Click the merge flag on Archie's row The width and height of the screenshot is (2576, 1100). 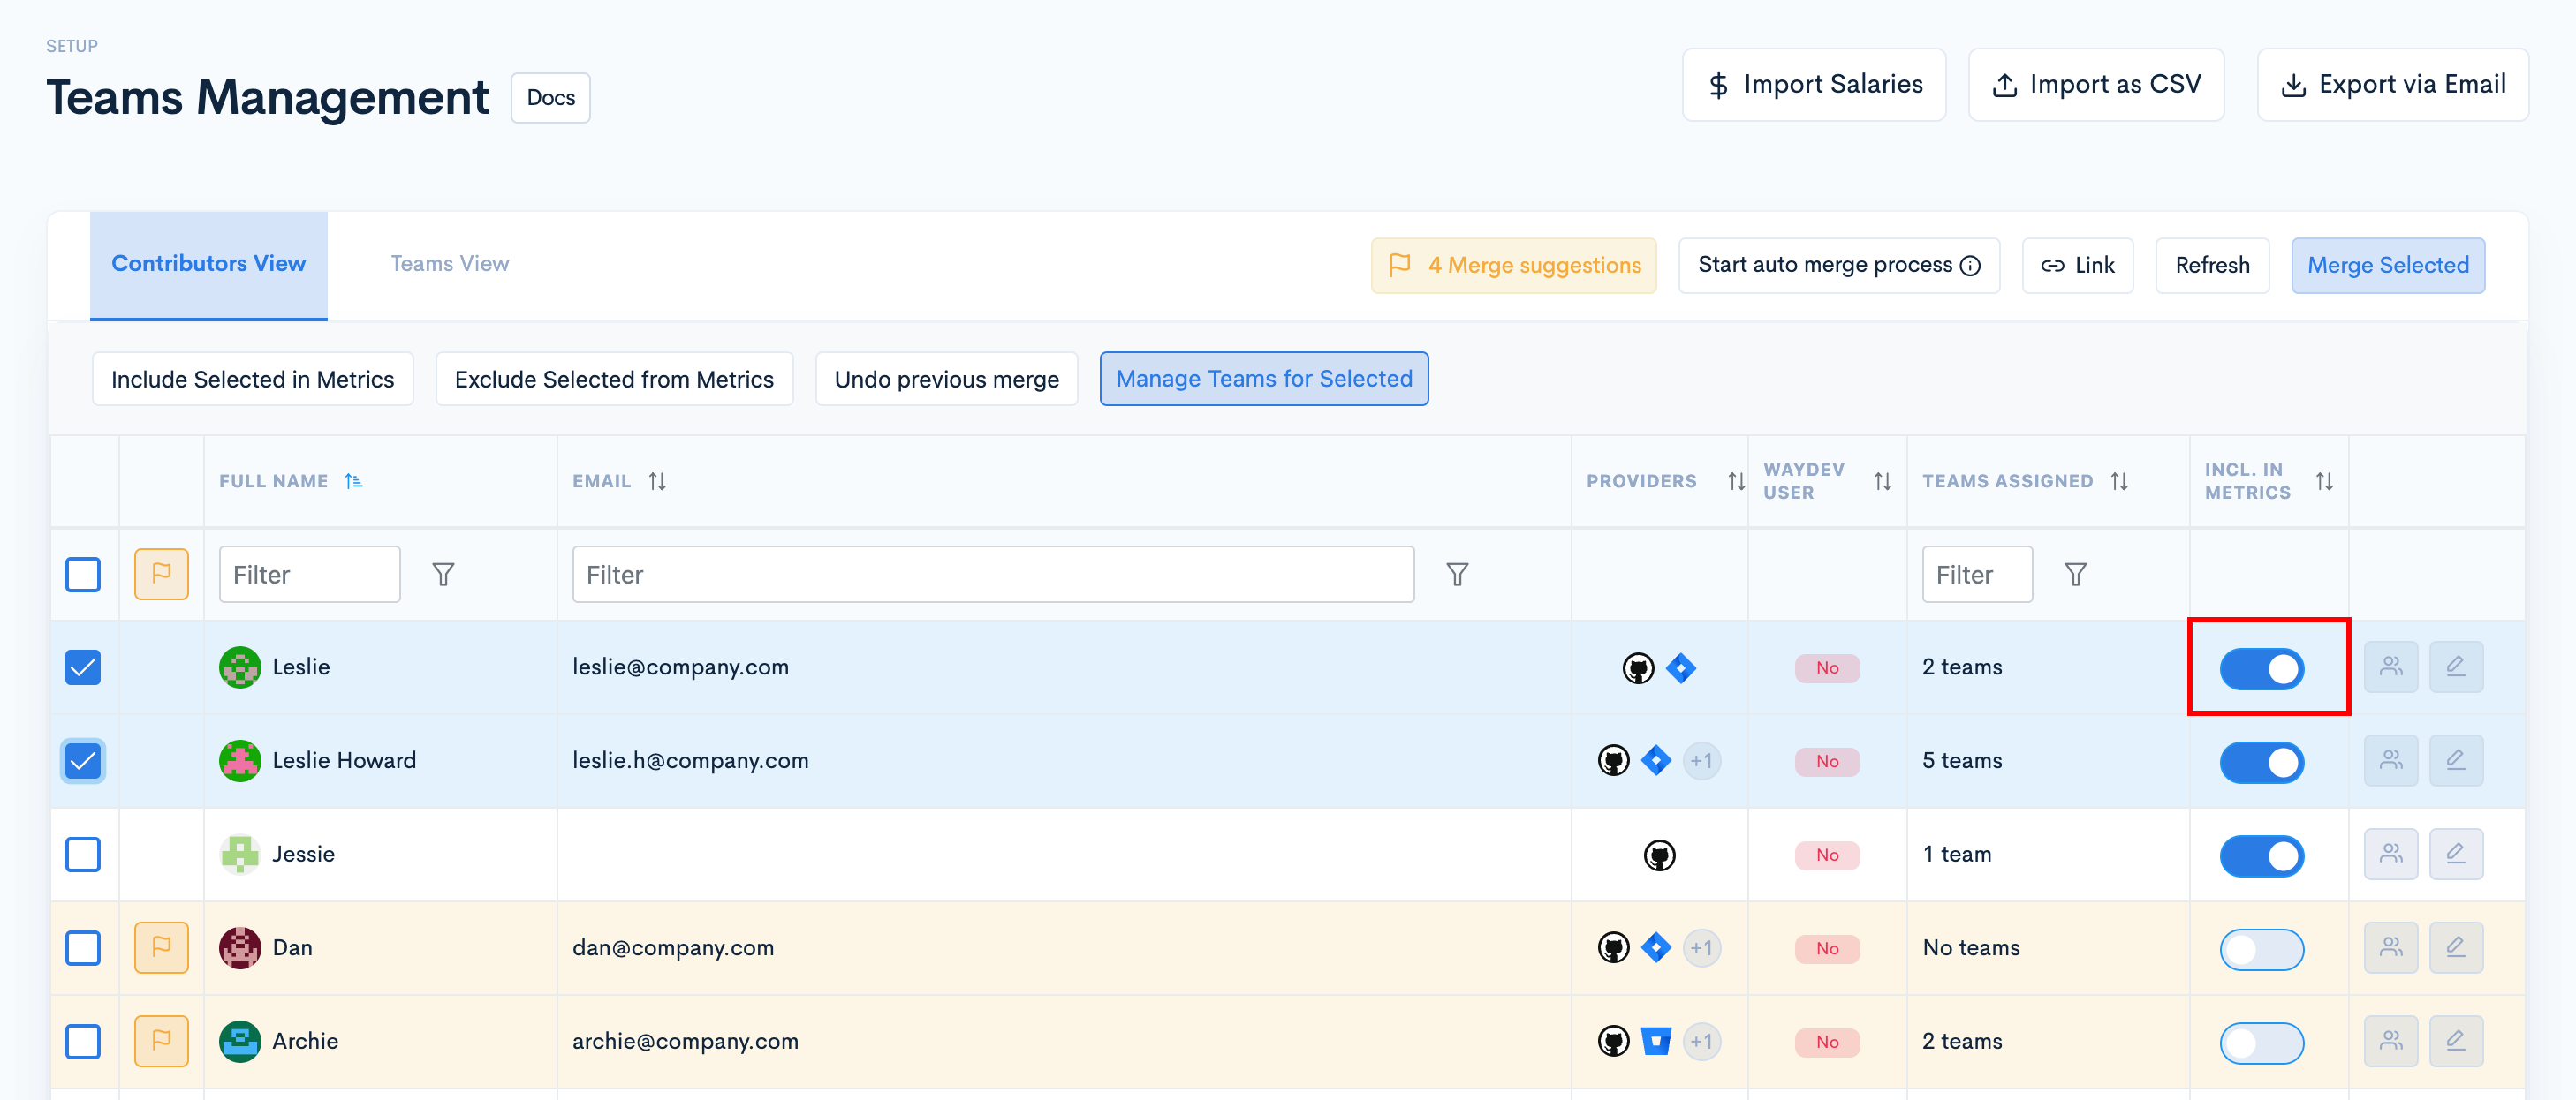pyautogui.click(x=161, y=1041)
